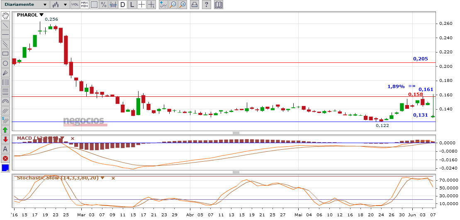The image size is (460, 220).
Task: Choose the circle drawing tool
Action: click(x=5, y=63)
